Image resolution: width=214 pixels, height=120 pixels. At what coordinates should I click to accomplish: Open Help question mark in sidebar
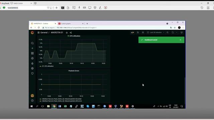(32, 101)
